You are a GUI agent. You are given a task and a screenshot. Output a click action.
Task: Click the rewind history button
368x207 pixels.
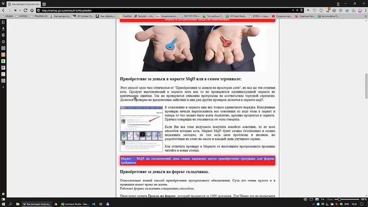click(16, 10)
